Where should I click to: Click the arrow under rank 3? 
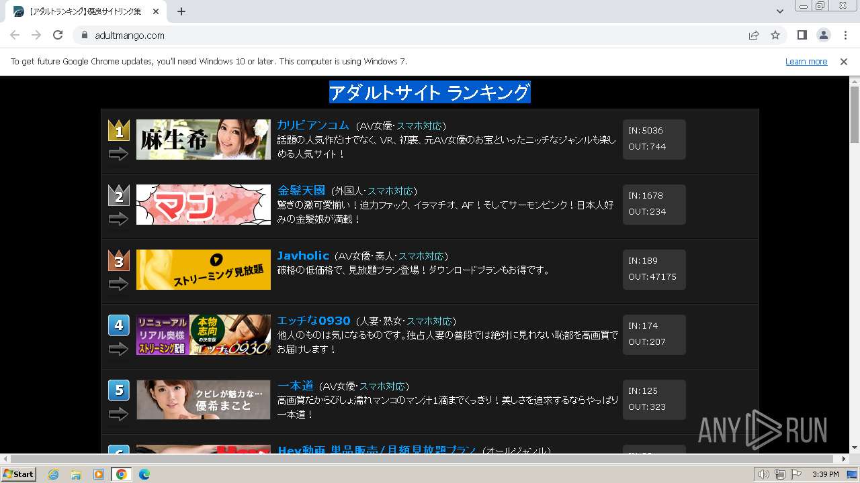tap(118, 284)
